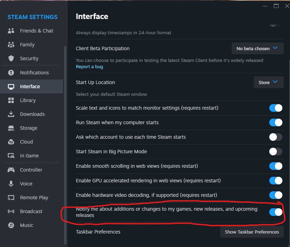Click the Remote Play cast icon
The width and height of the screenshot is (290, 247).
coord(11,198)
